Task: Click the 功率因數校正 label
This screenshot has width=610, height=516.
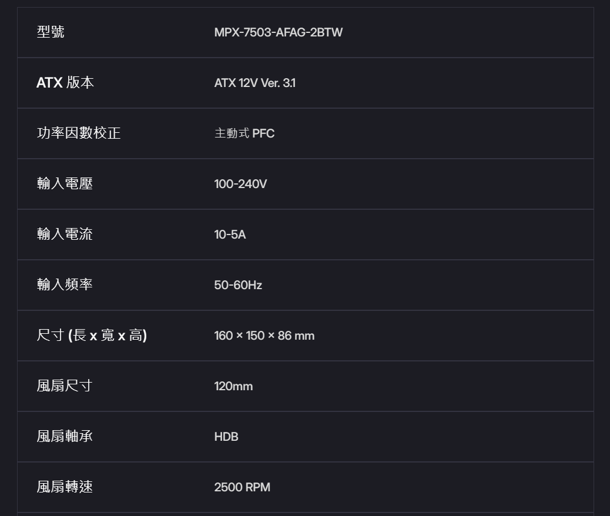Action: [79, 133]
